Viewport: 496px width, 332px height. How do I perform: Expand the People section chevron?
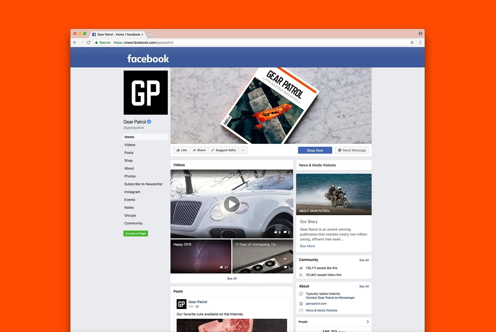[368, 322]
